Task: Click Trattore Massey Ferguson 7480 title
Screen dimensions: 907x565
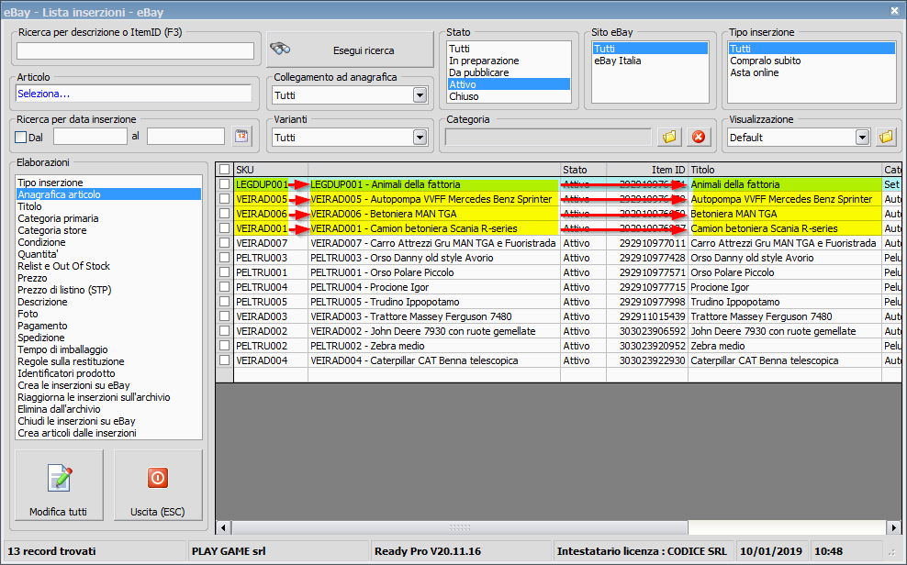Action: [784, 316]
